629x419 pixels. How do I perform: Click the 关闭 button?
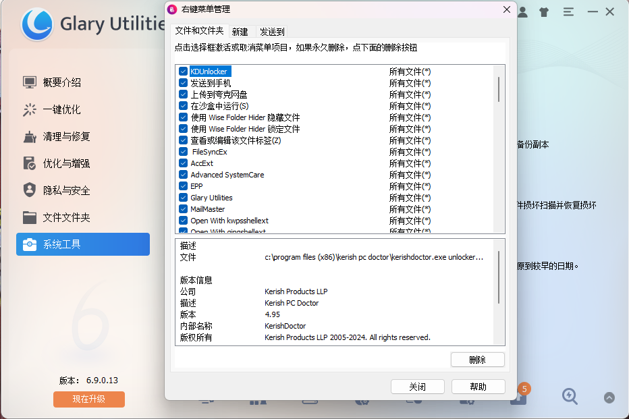coord(418,387)
